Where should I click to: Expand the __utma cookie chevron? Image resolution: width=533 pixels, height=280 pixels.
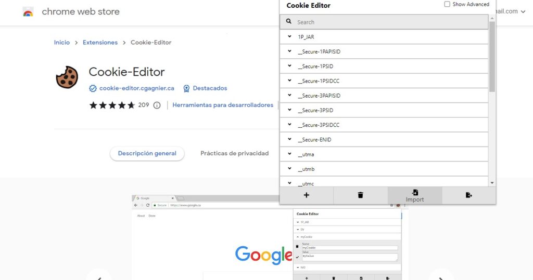point(289,153)
